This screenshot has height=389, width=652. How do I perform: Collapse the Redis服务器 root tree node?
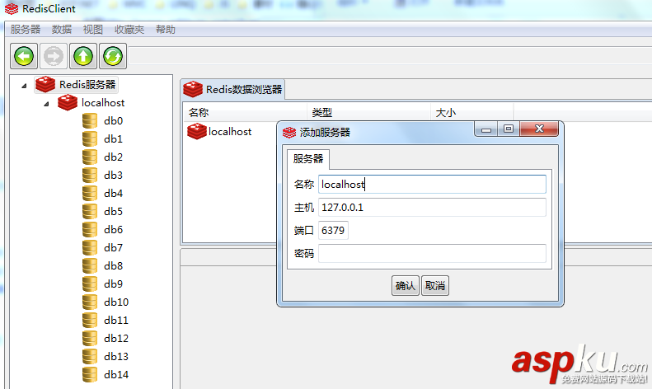[24, 86]
